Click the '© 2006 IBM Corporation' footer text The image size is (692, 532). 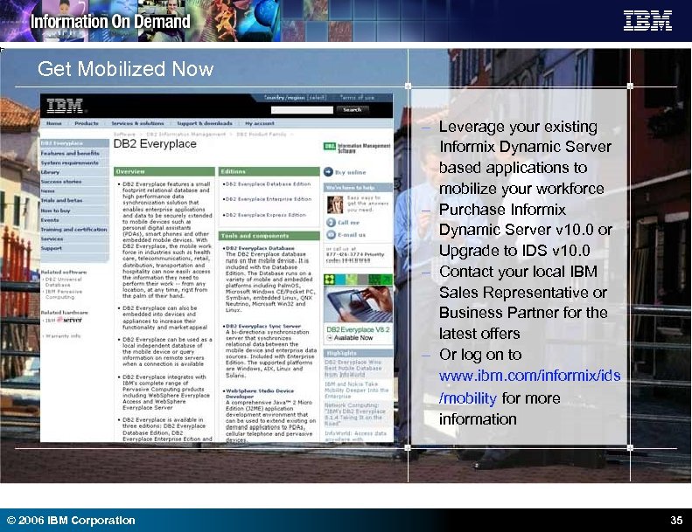71,520
